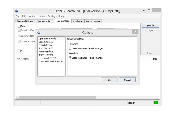Click the Search button
The height and width of the screenshot is (115, 174).
[x=151, y=25]
